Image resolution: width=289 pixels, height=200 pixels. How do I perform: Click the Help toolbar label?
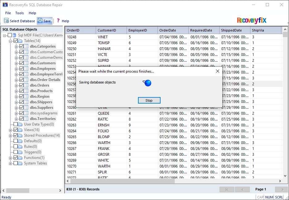pyautogui.click(x=65, y=21)
